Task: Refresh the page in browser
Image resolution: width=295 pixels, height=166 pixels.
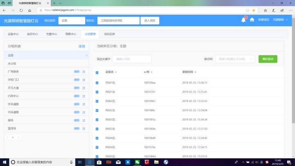Action: (21, 10)
